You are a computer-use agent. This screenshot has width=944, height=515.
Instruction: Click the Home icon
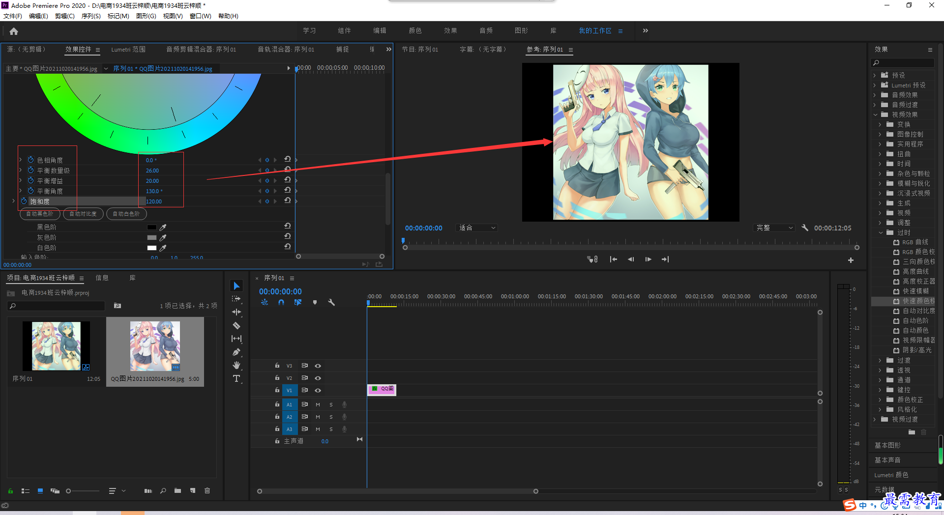coord(14,31)
